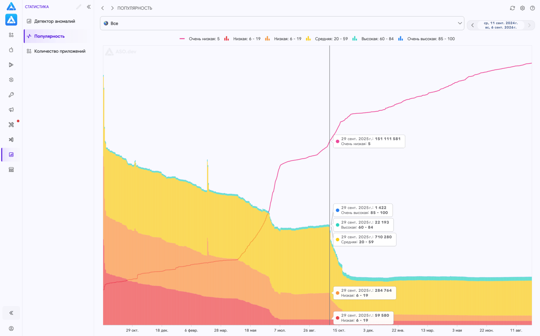This screenshot has height=336, width=540.
Task: Collapse sidebar panel with double chevron
Action: tap(89, 7)
